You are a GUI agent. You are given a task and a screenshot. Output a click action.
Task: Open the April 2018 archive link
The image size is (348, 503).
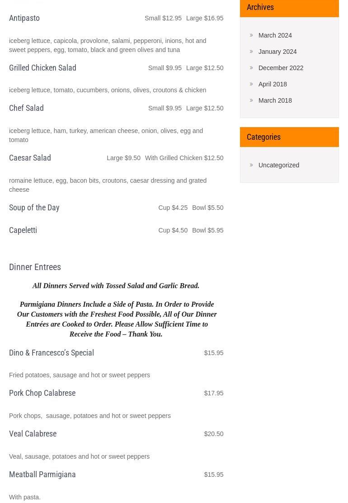click(273, 85)
